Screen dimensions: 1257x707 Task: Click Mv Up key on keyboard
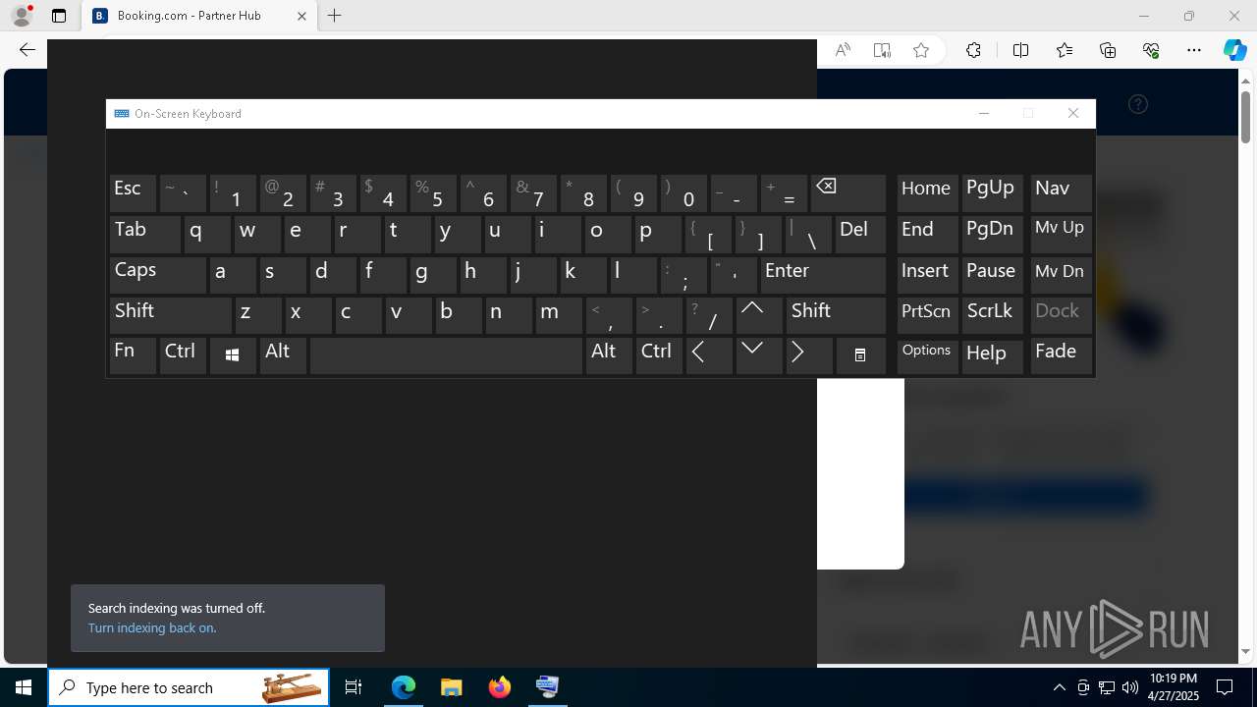(x=1062, y=234)
